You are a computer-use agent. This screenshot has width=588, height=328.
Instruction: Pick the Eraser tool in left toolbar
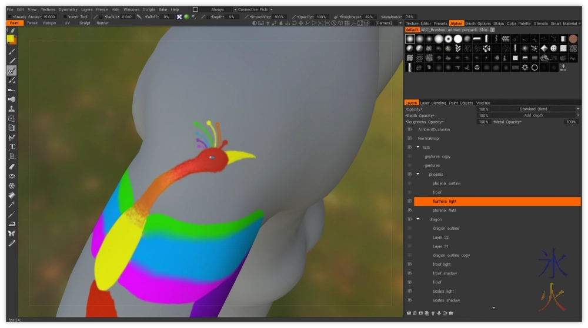point(12,166)
